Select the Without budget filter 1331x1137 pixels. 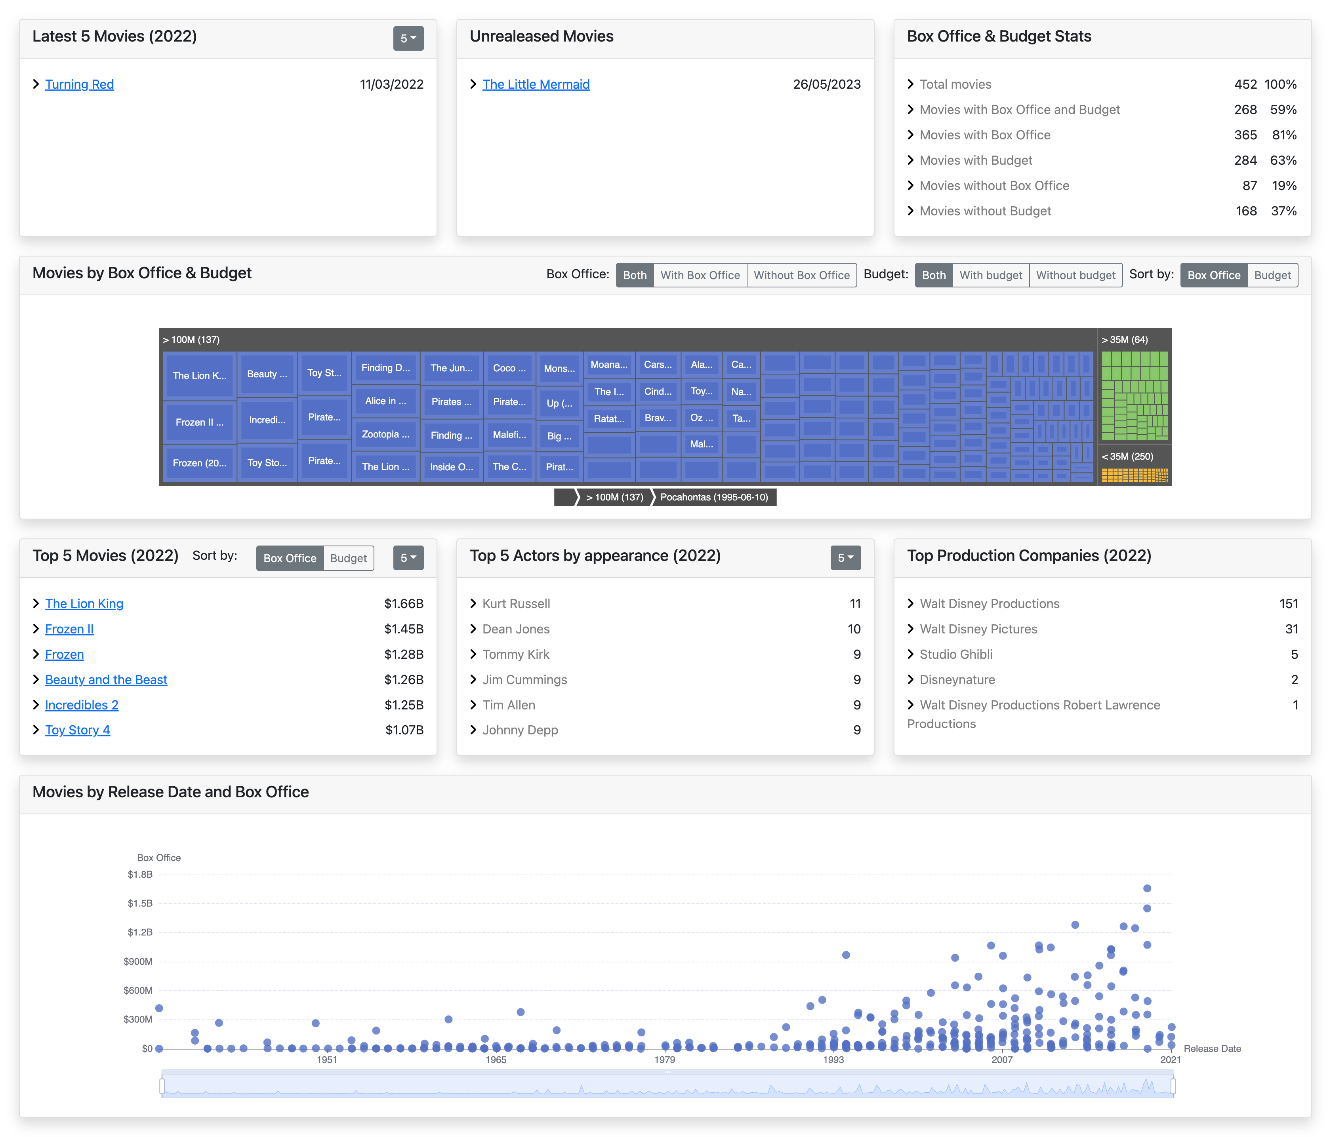click(x=1075, y=276)
